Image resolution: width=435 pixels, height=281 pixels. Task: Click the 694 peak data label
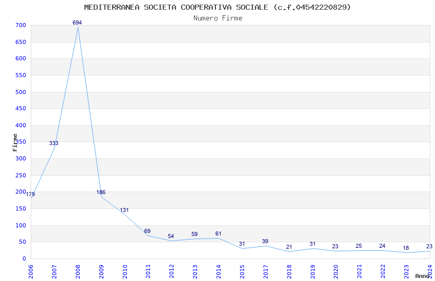point(77,22)
